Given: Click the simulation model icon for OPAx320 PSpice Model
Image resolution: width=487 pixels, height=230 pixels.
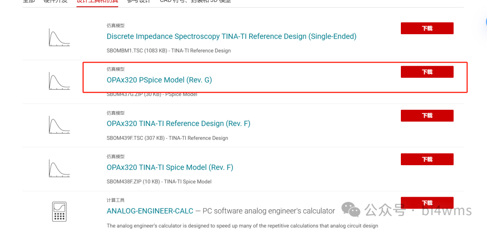Looking at the screenshot, I should (x=59, y=81).
